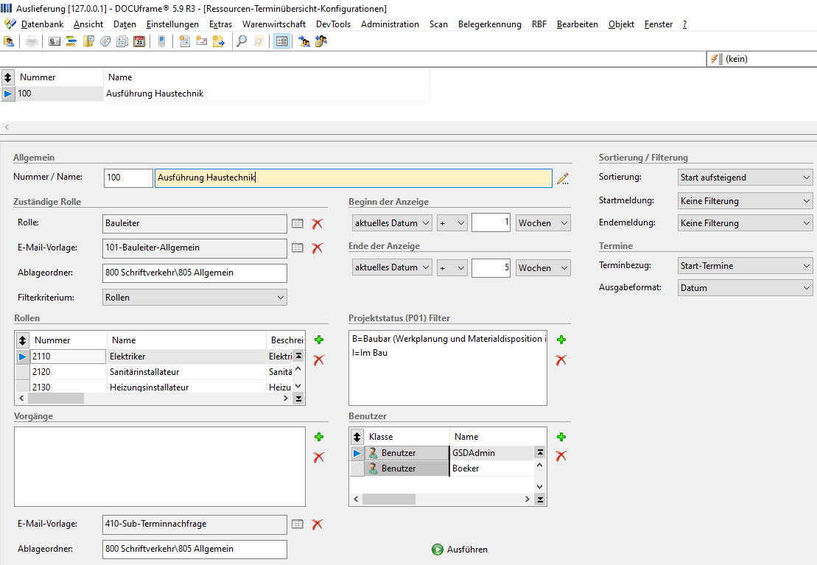Remove Benutzer with red X
817x565 pixels.
coord(561,455)
